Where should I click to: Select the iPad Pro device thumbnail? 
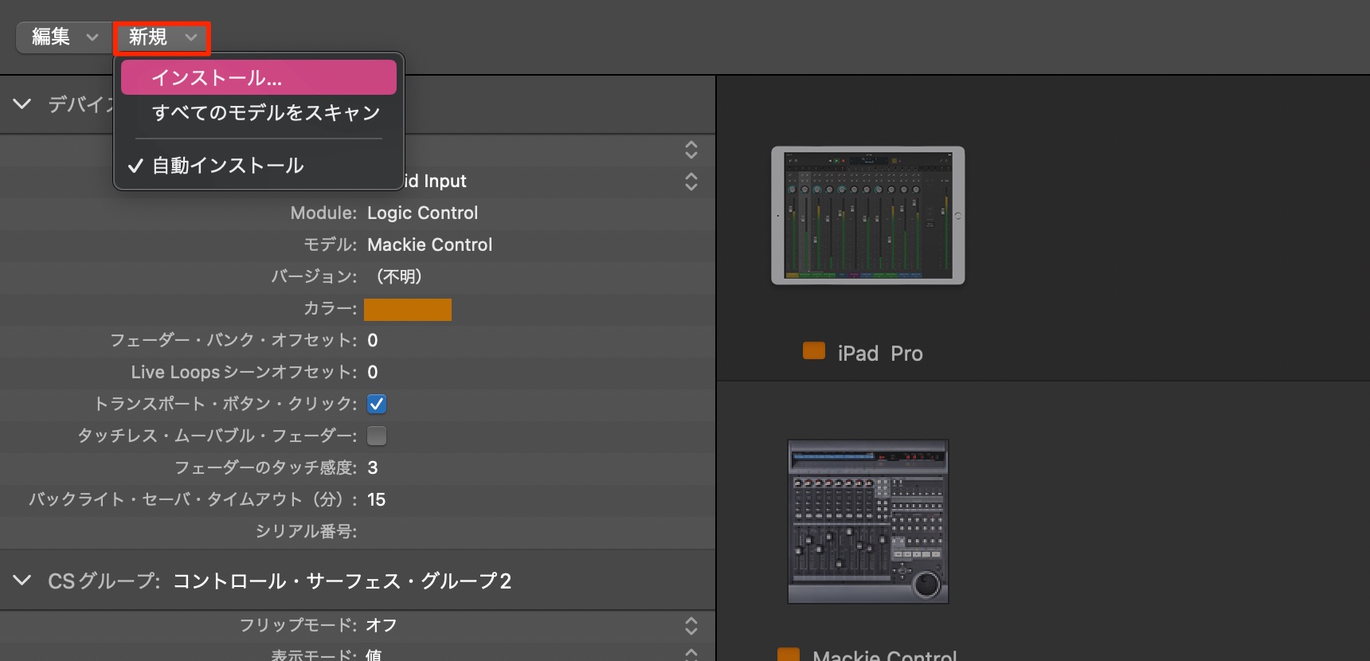coord(867,215)
